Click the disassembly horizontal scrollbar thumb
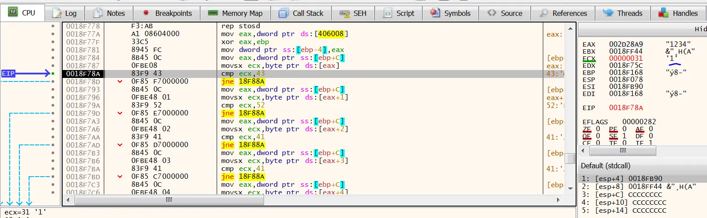707x218 pixels. tap(169, 200)
